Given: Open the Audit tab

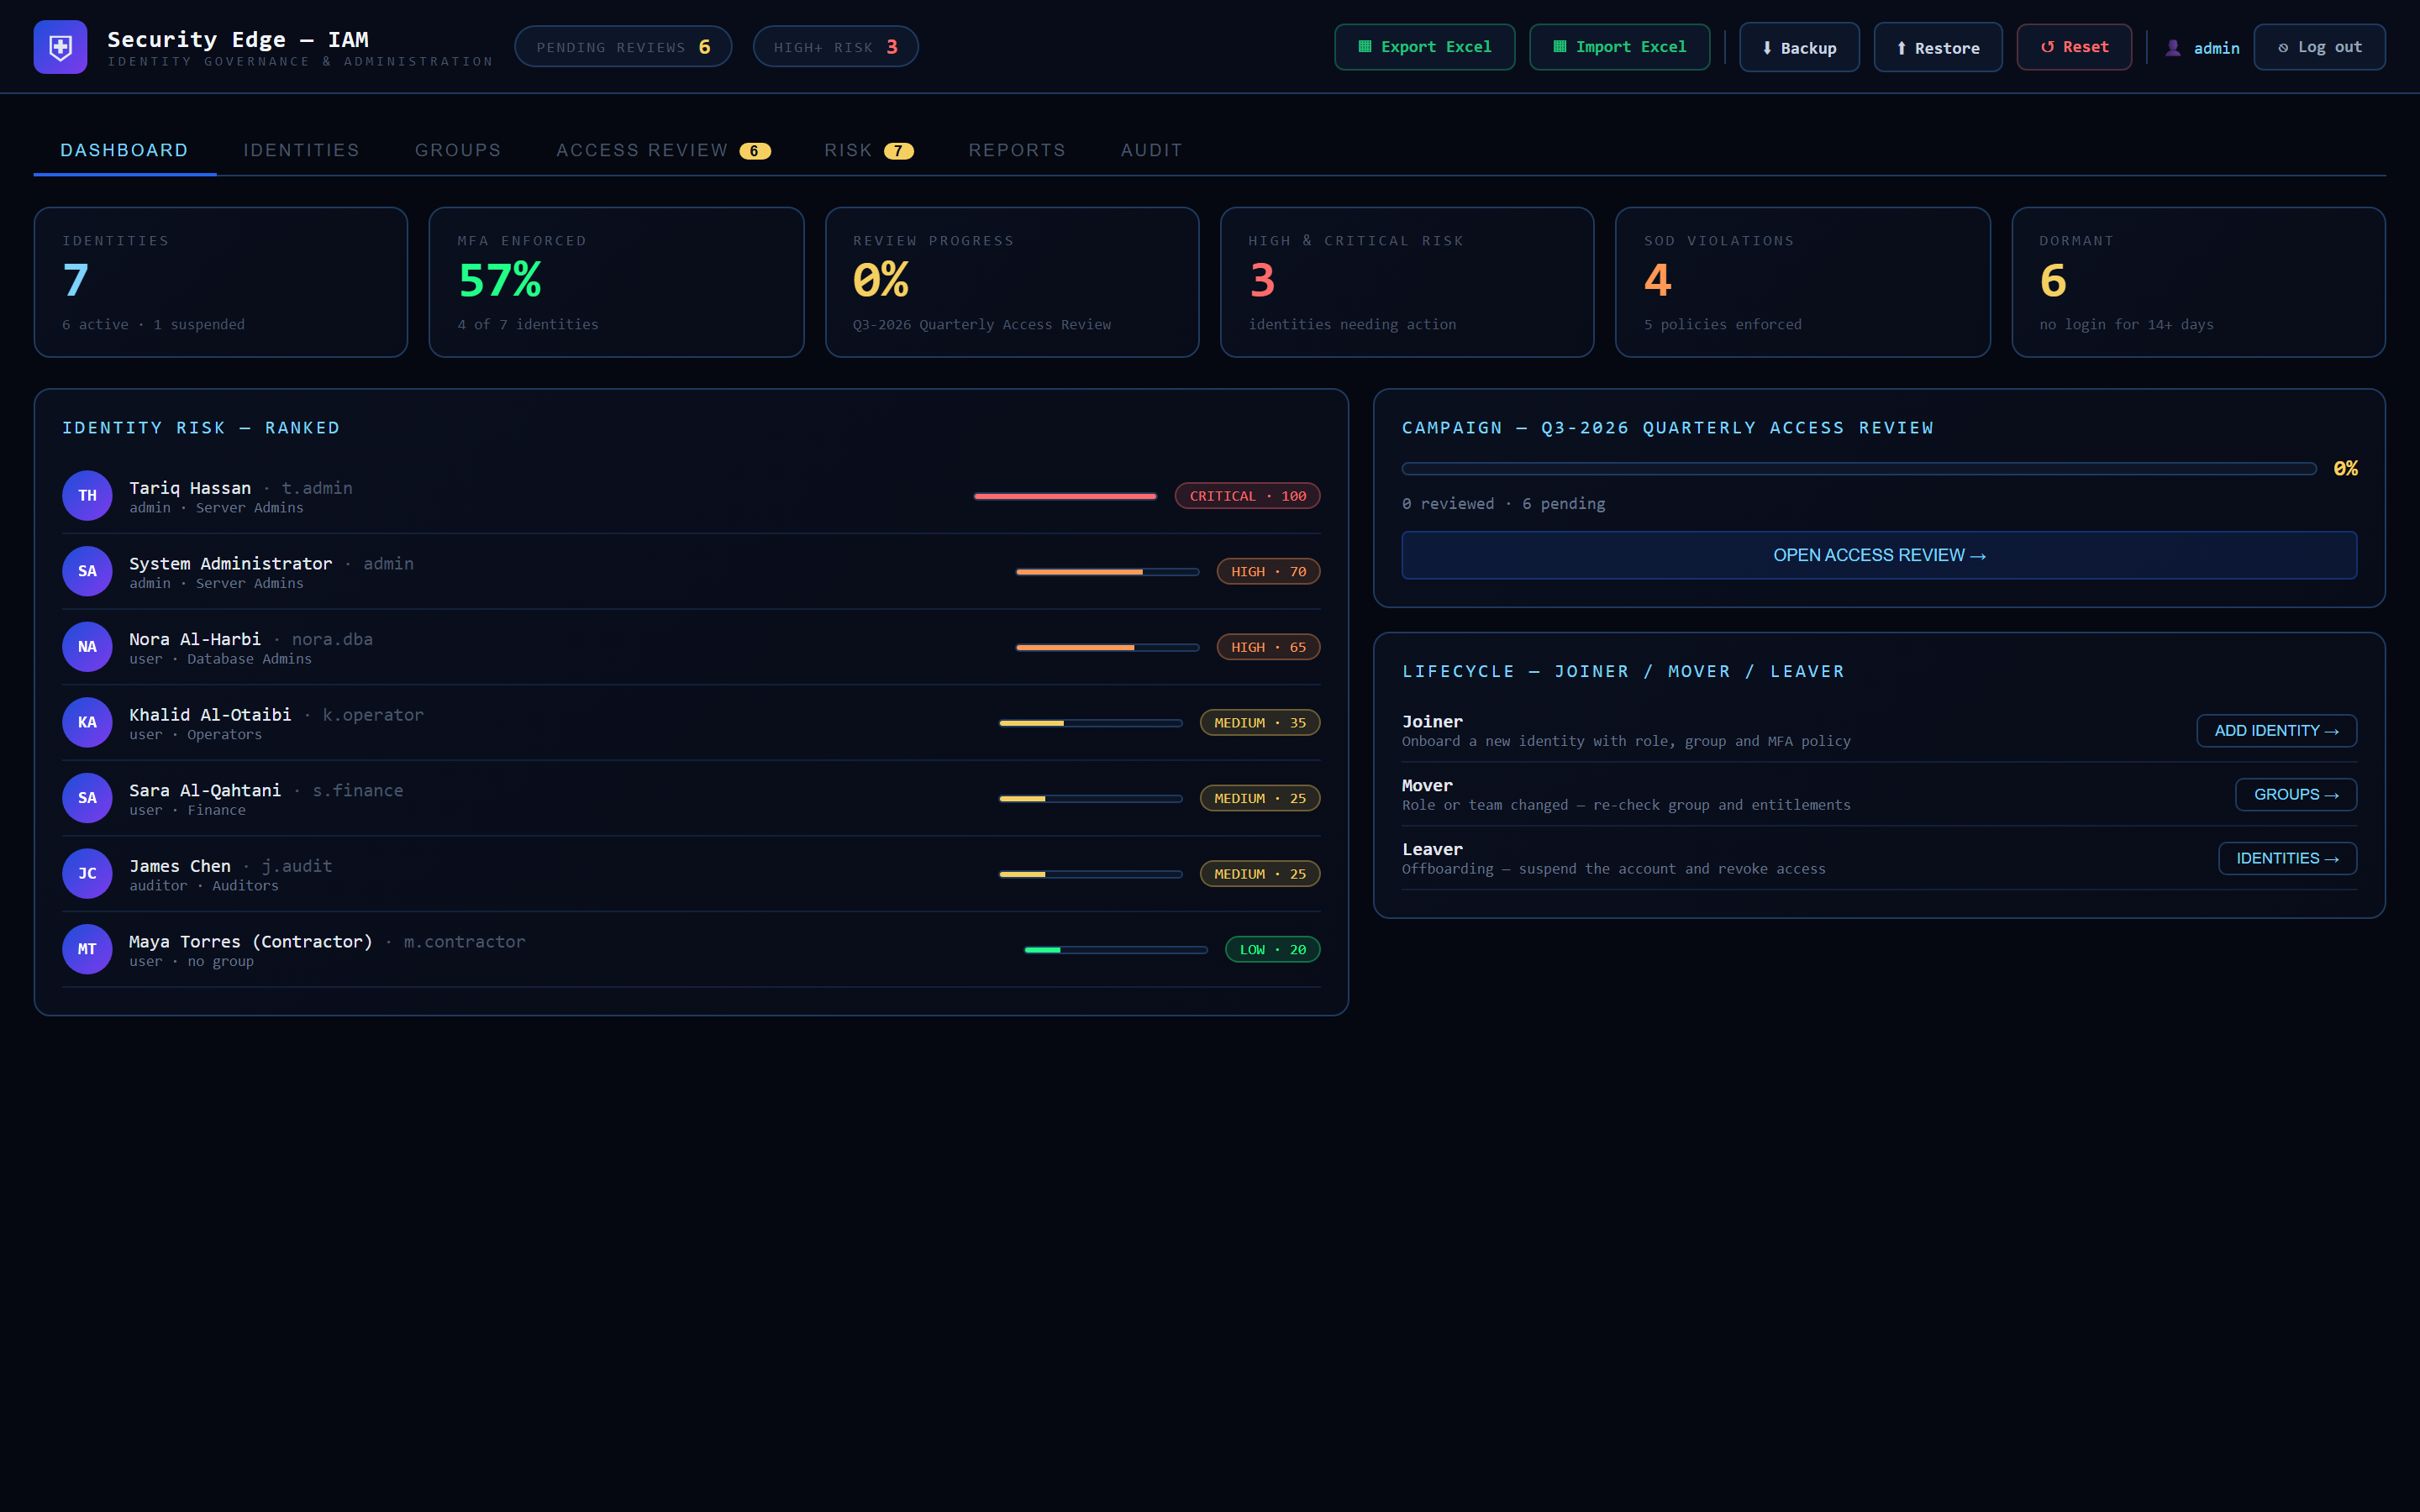Looking at the screenshot, I should click(x=1151, y=150).
